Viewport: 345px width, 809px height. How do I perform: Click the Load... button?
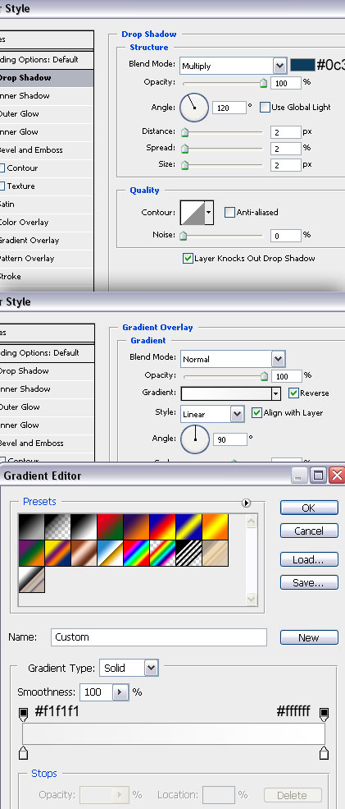[x=309, y=559]
